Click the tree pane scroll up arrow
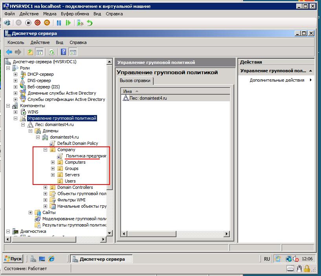Viewport: 321px width, 276px height. point(109,62)
